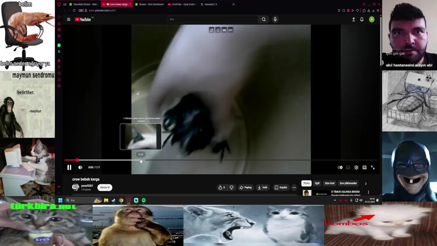
Task: Select the Son yüklenenler filter chip
Action: pos(348,183)
